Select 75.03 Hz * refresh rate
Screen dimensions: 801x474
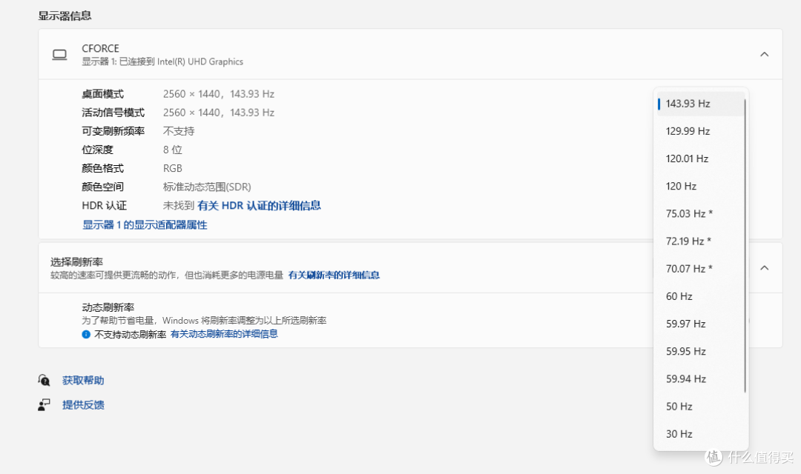pos(700,214)
